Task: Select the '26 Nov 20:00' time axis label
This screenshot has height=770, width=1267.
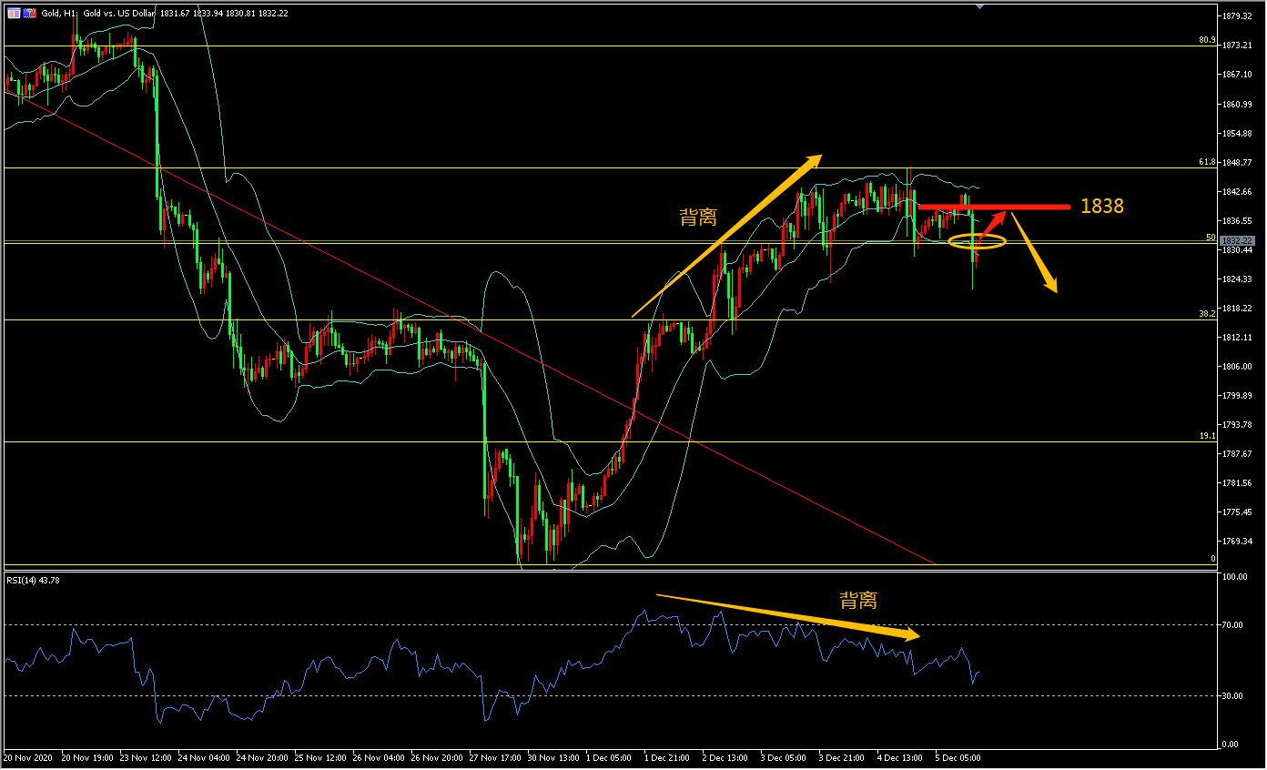Action: pos(437,757)
